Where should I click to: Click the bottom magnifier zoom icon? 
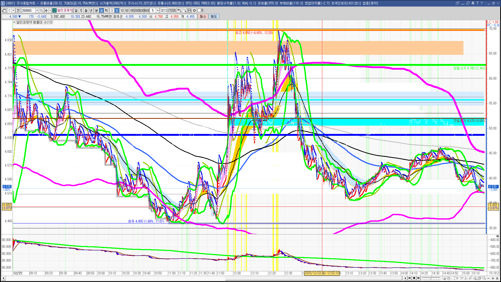(x=484, y=278)
